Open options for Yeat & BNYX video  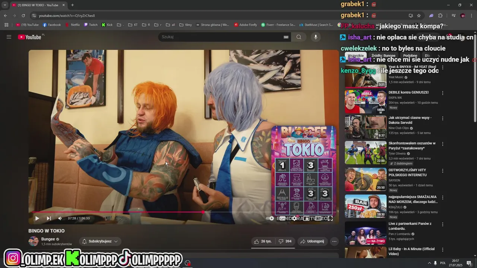pyautogui.click(x=443, y=68)
